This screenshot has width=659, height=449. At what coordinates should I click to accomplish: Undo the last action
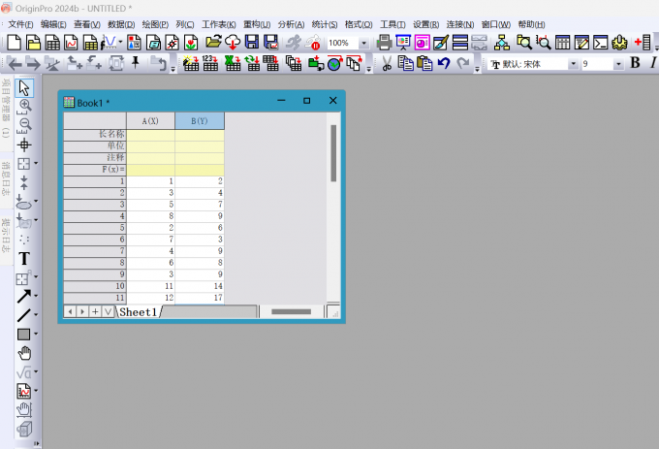(x=444, y=63)
